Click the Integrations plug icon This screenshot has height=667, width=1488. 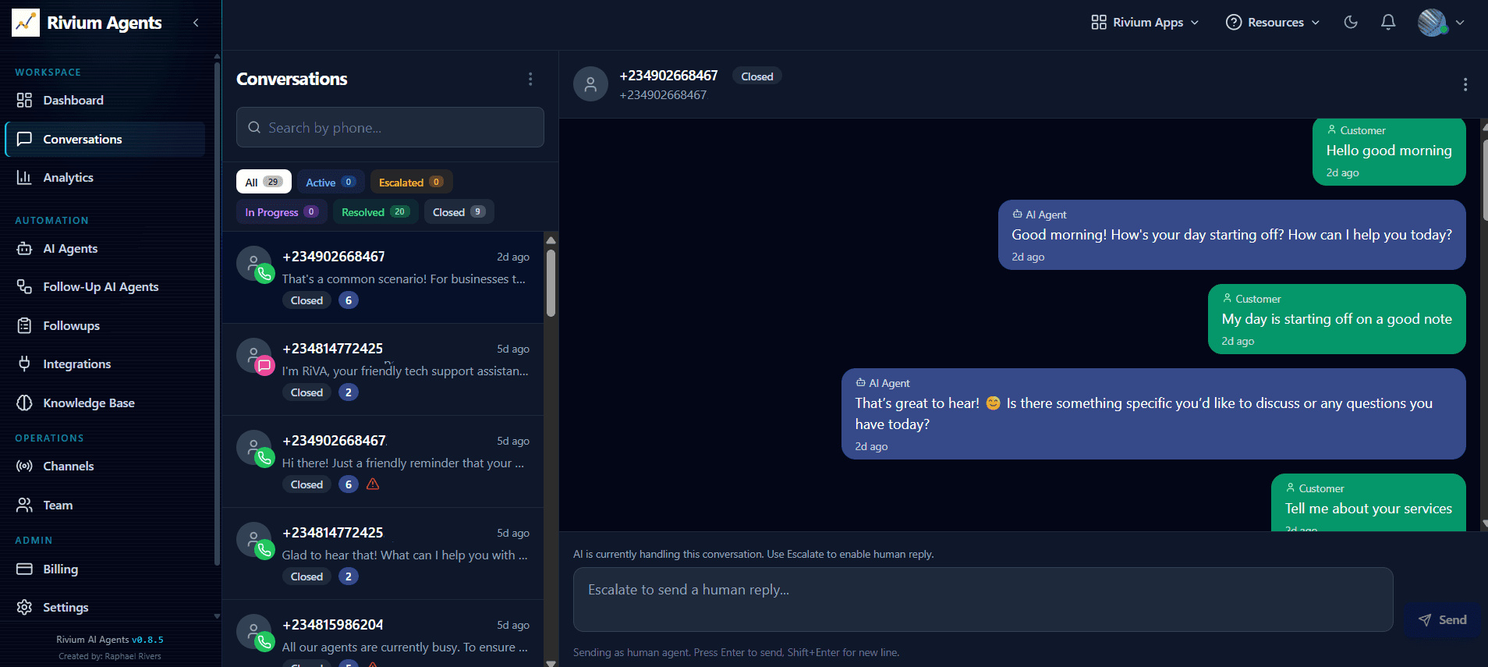[24, 364]
